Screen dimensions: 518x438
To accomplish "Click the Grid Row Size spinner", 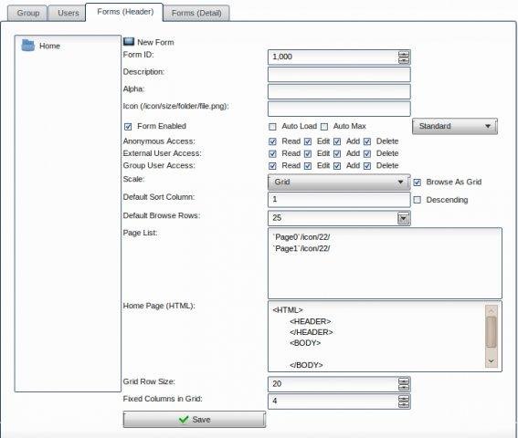I will point(404,384).
